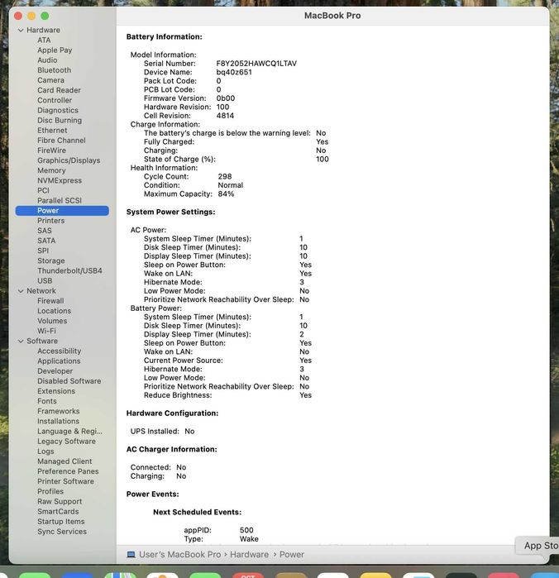The width and height of the screenshot is (559, 578).
Task: Select Sync Services in the sidebar
Action: pyautogui.click(x=62, y=532)
